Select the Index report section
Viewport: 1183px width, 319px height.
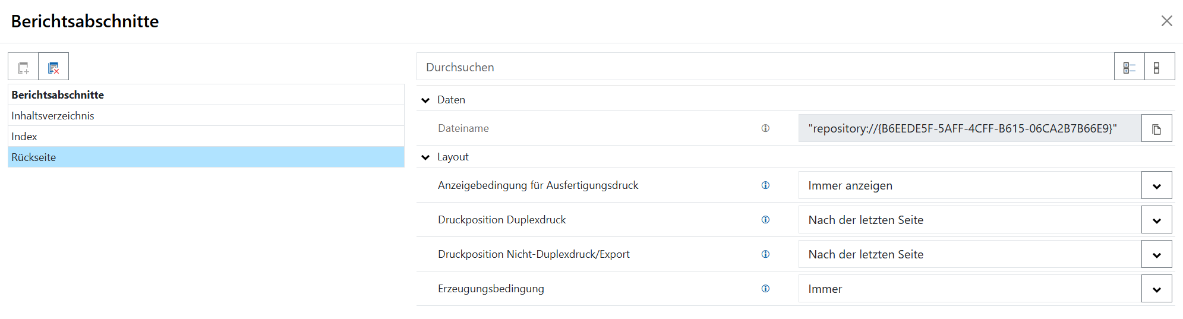click(x=24, y=137)
